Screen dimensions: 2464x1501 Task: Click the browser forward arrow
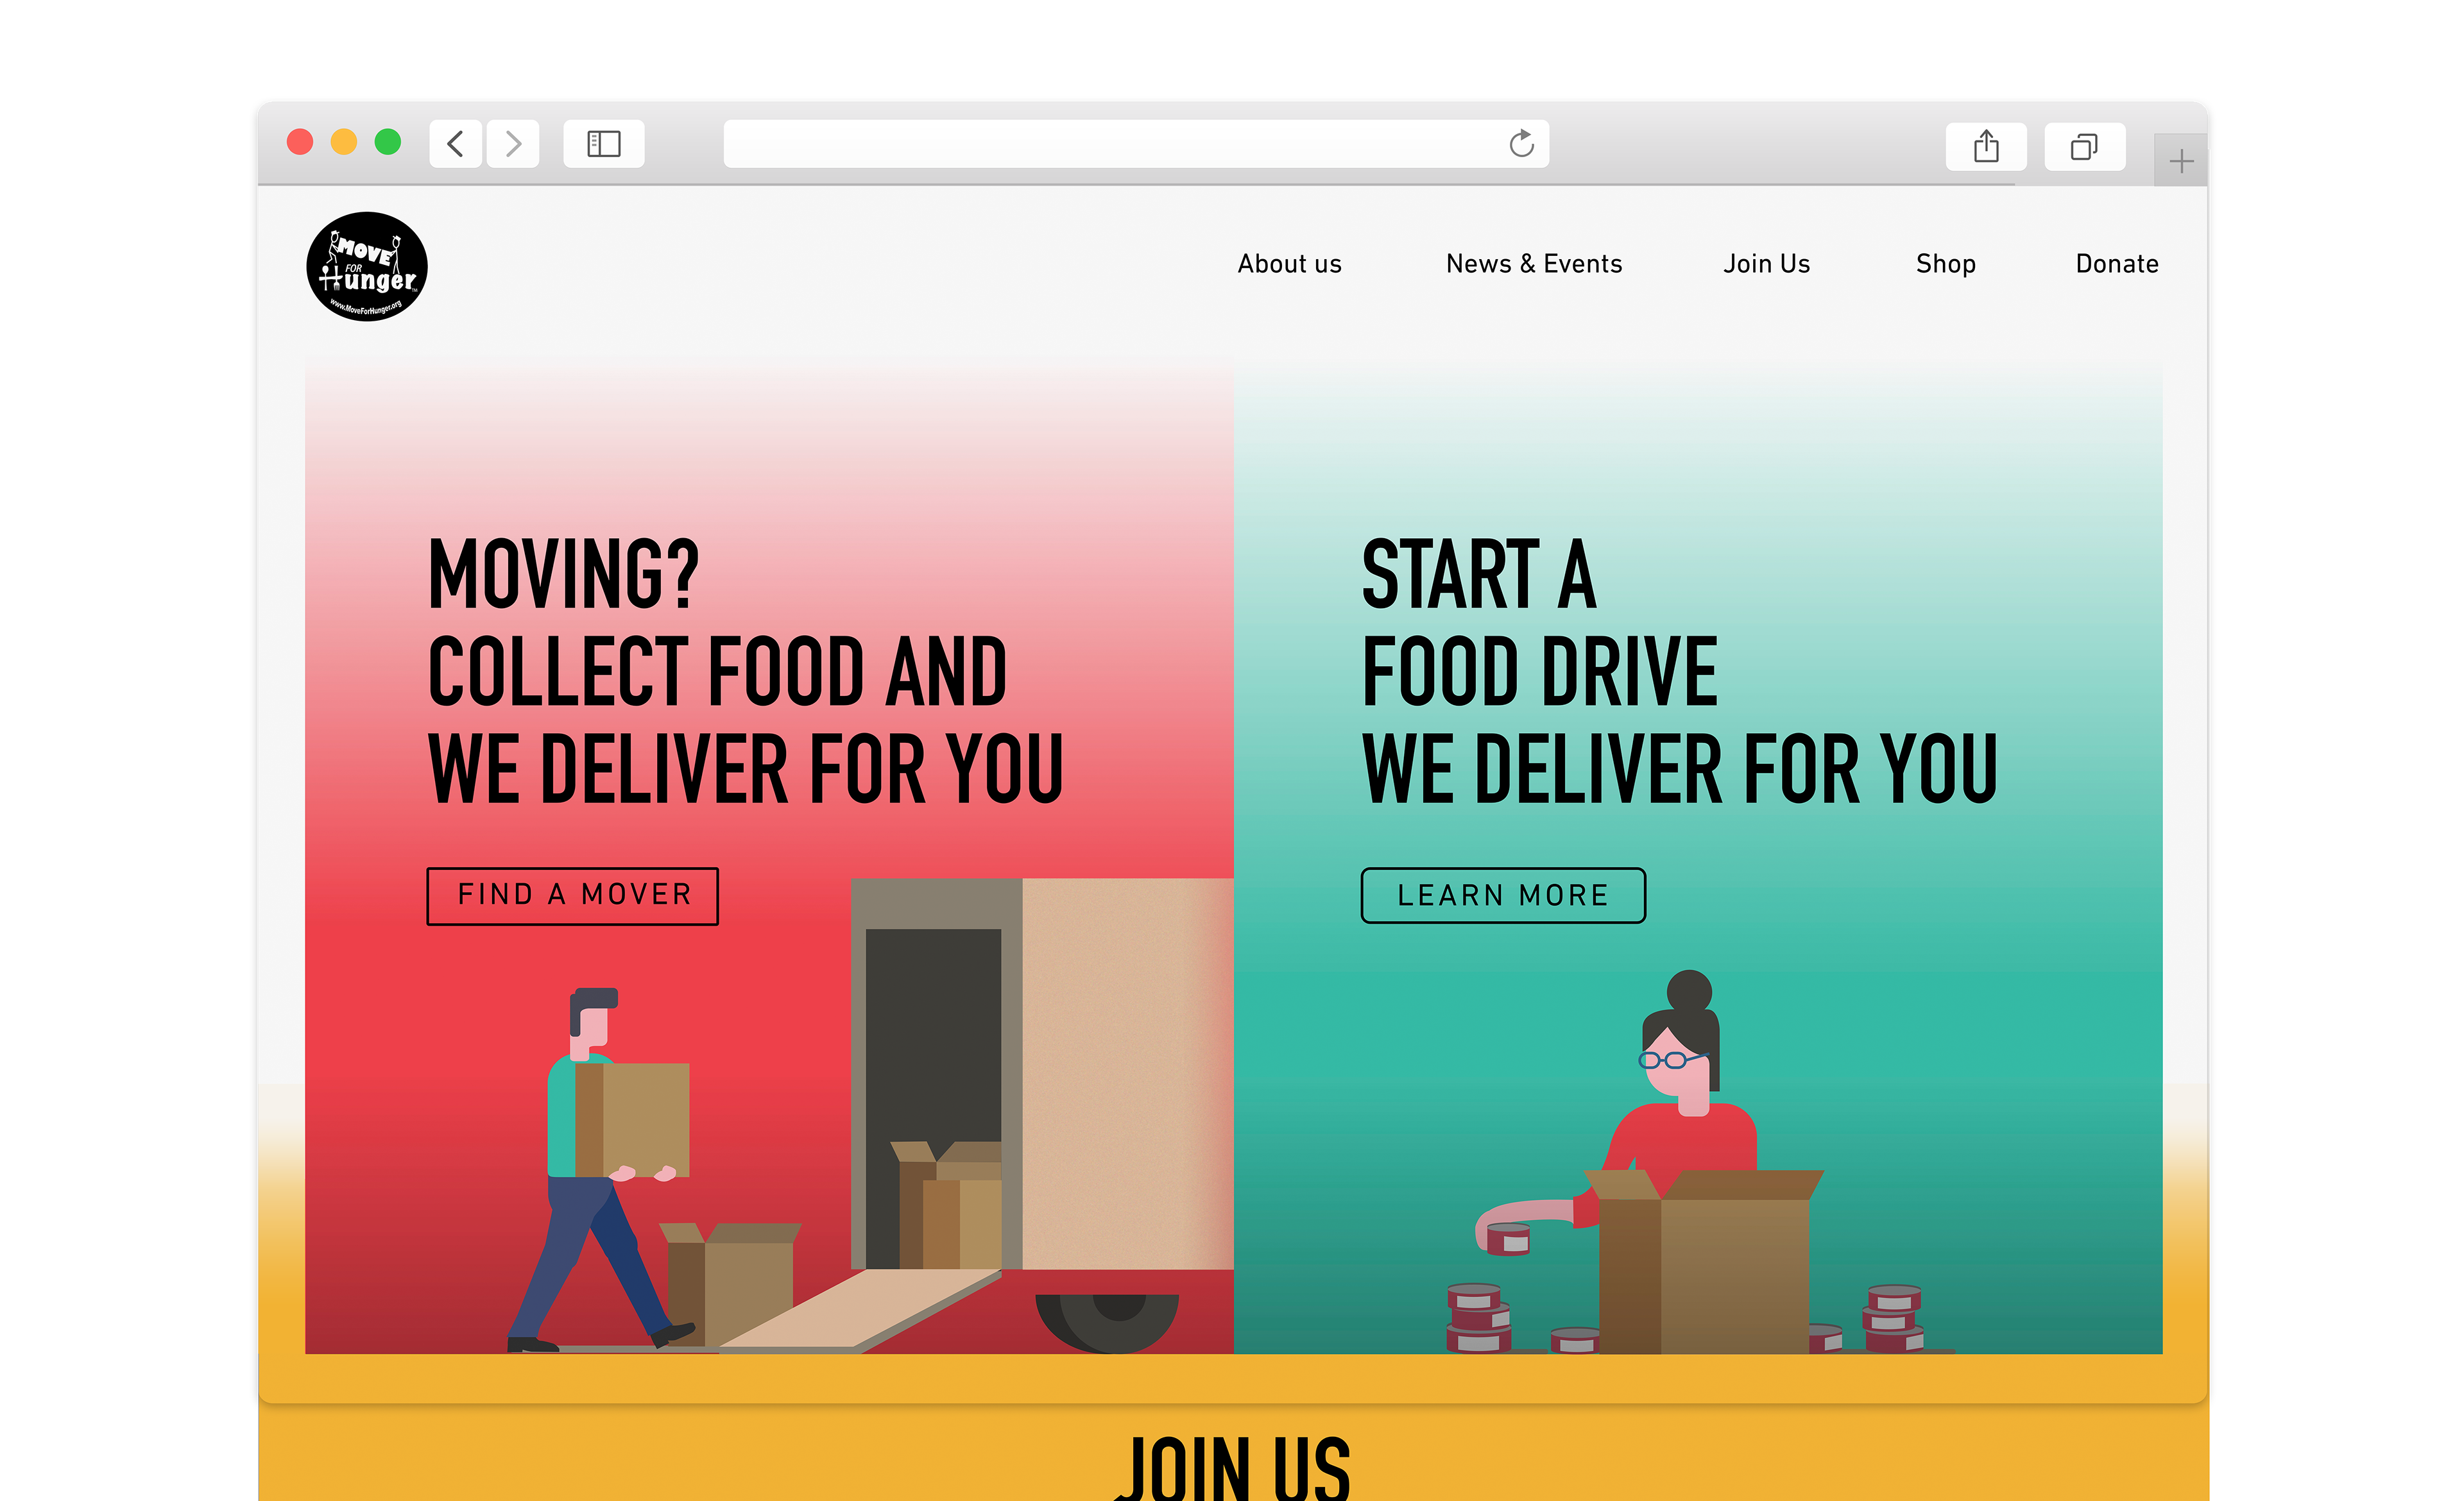[513, 144]
